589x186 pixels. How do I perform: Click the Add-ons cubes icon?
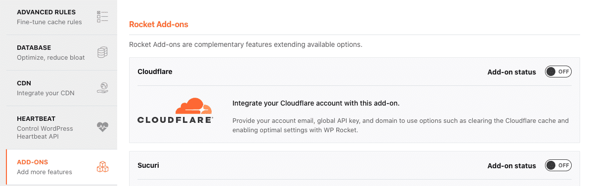(102, 166)
